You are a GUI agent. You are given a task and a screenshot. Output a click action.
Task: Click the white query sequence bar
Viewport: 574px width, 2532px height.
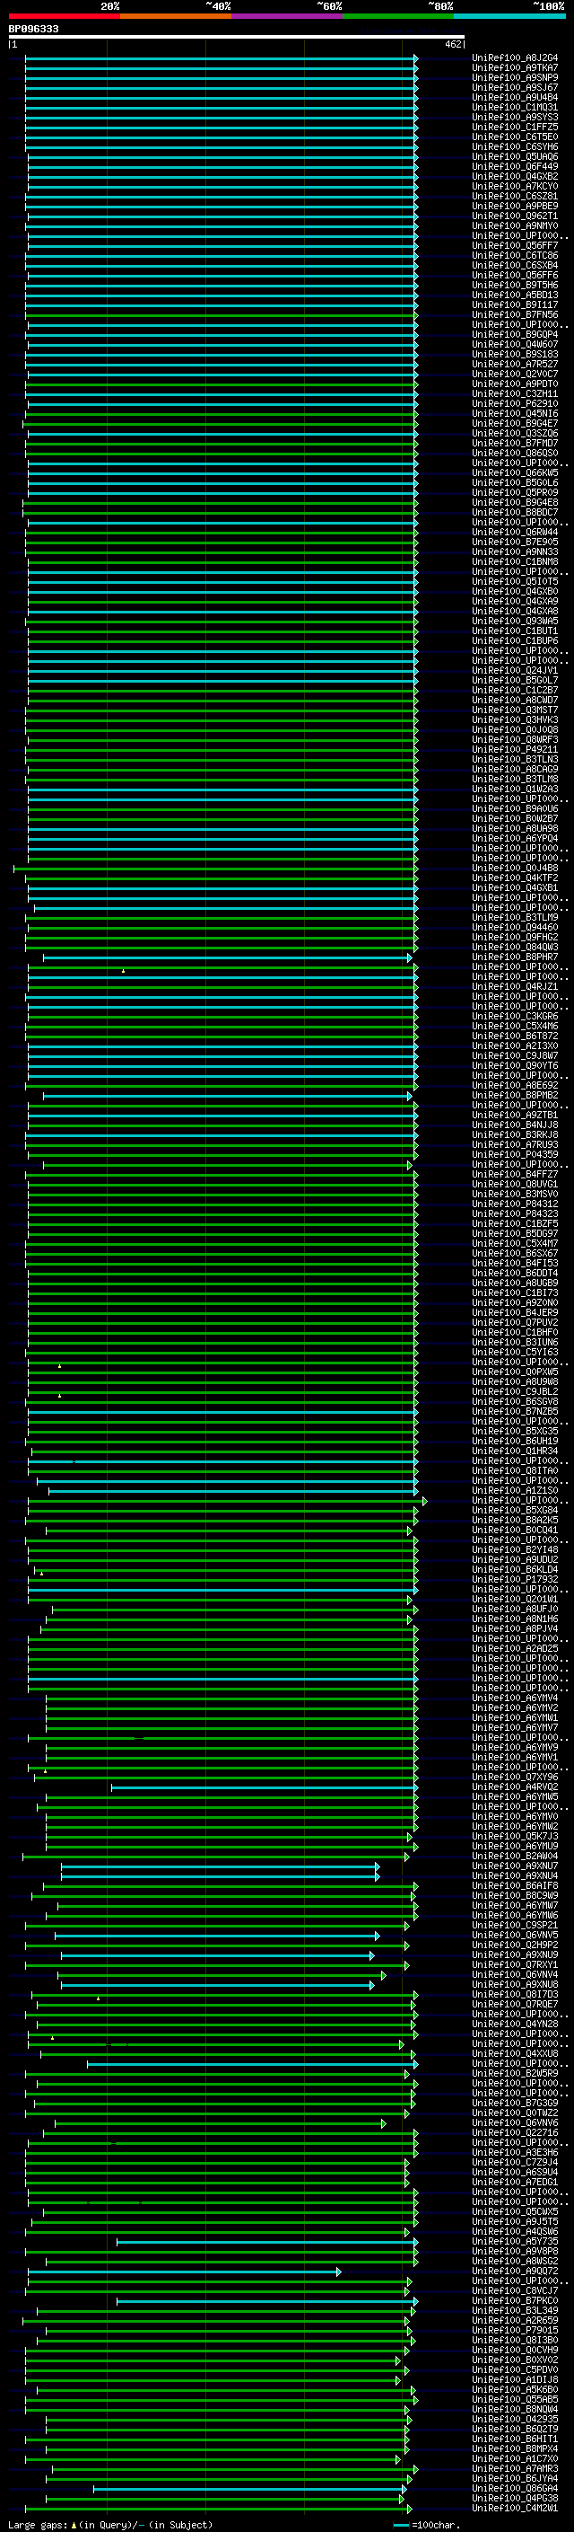[x=237, y=36]
